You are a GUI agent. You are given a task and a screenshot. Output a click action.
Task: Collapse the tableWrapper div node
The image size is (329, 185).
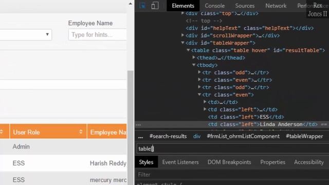tap(182, 43)
